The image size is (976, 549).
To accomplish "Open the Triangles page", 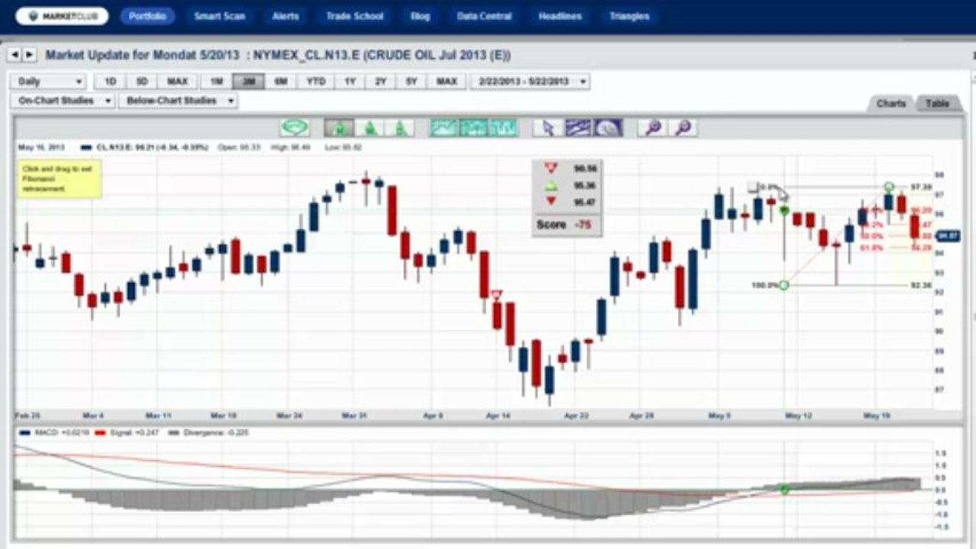I will 630,16.
